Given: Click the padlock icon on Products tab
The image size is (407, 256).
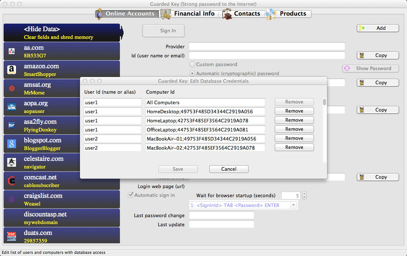Looking at the screenshot, I should pyautogui.click(x=271, y=14).
